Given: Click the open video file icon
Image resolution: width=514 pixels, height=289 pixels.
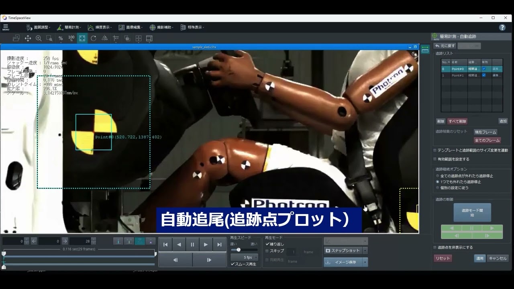Looking at the screenshot, I should pos(16,38).
